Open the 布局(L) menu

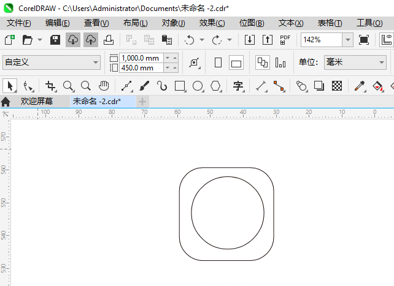coord(135,23)
